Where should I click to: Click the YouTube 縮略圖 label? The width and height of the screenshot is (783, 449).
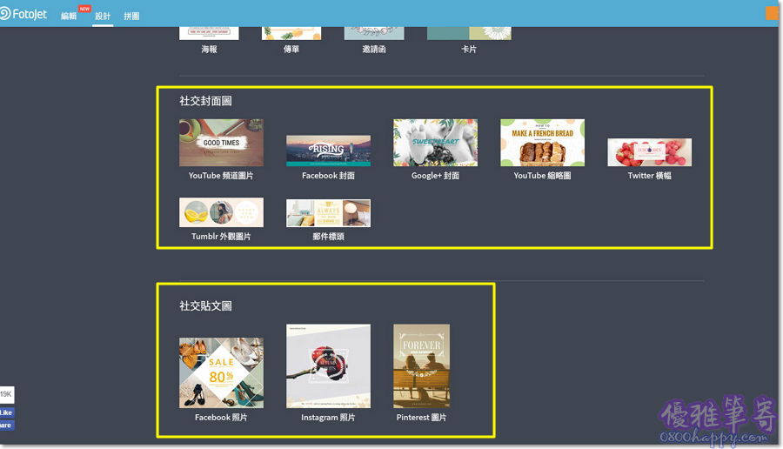pos(542,176)
